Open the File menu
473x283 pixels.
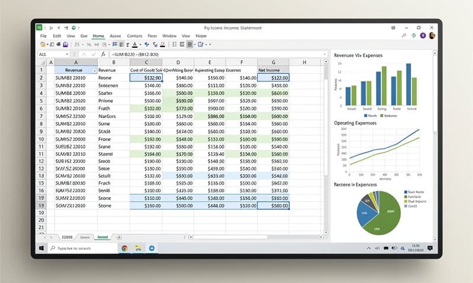coord(43,36)
